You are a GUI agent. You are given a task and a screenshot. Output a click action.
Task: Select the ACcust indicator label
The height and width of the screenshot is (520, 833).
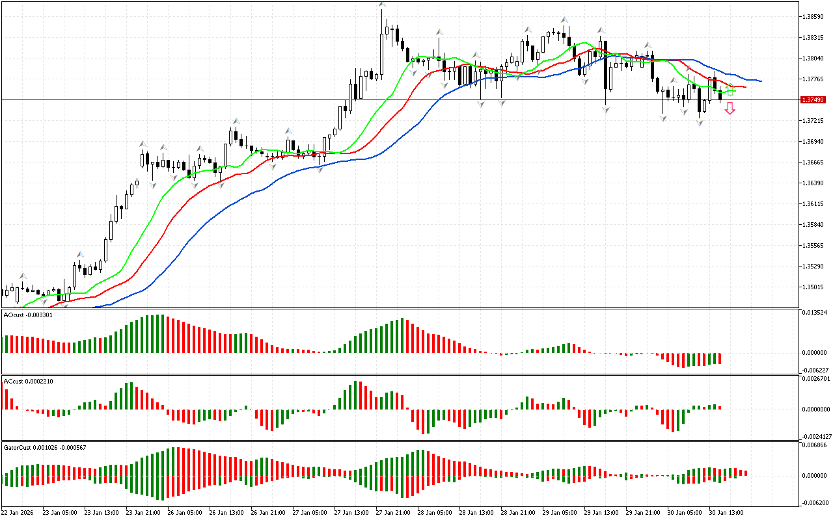pyautogui.click(x=28, y=381)
